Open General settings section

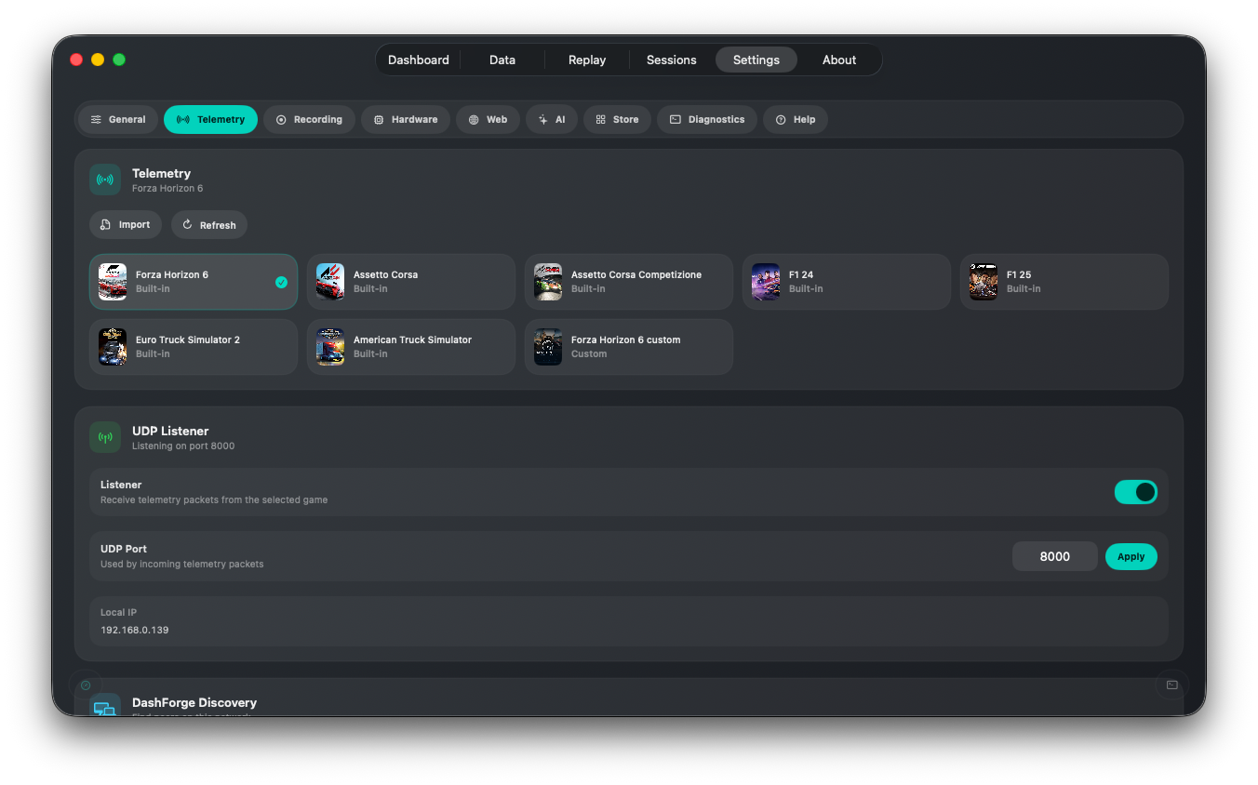pos(118,119)
